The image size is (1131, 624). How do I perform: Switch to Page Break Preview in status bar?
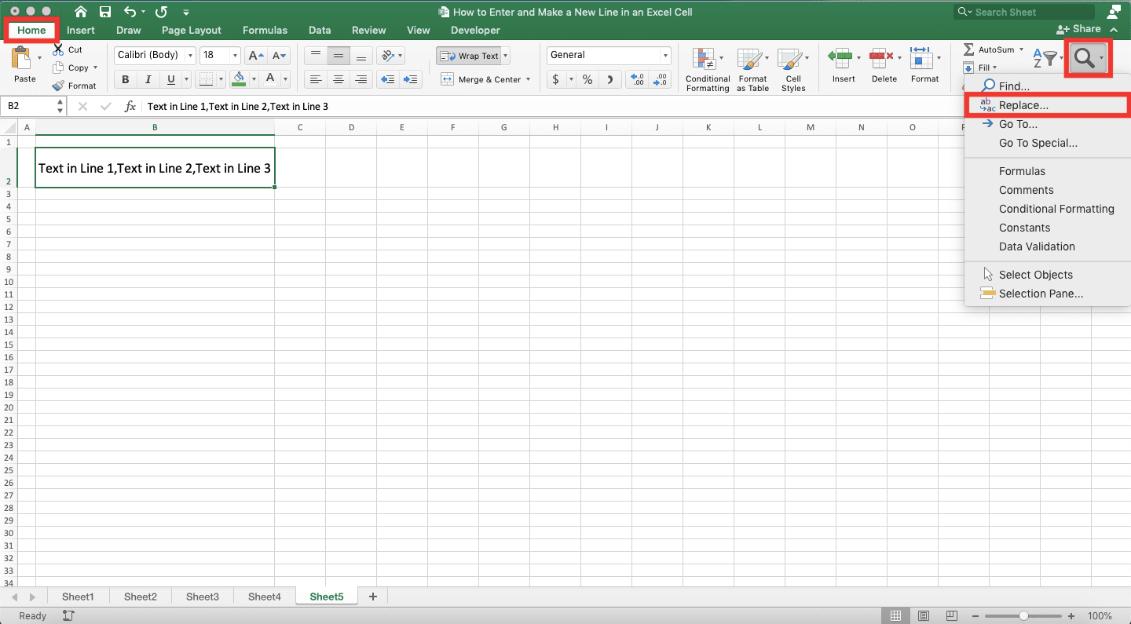tap(951, 616)
